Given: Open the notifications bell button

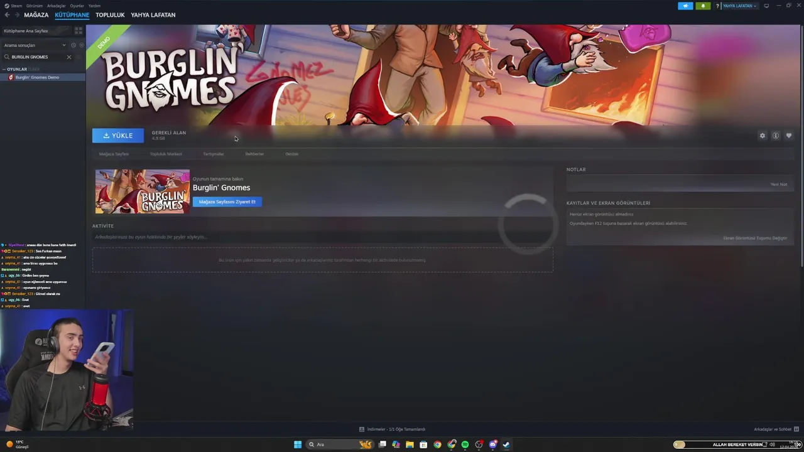Looking at the screenshot, I should coord(703,6).
